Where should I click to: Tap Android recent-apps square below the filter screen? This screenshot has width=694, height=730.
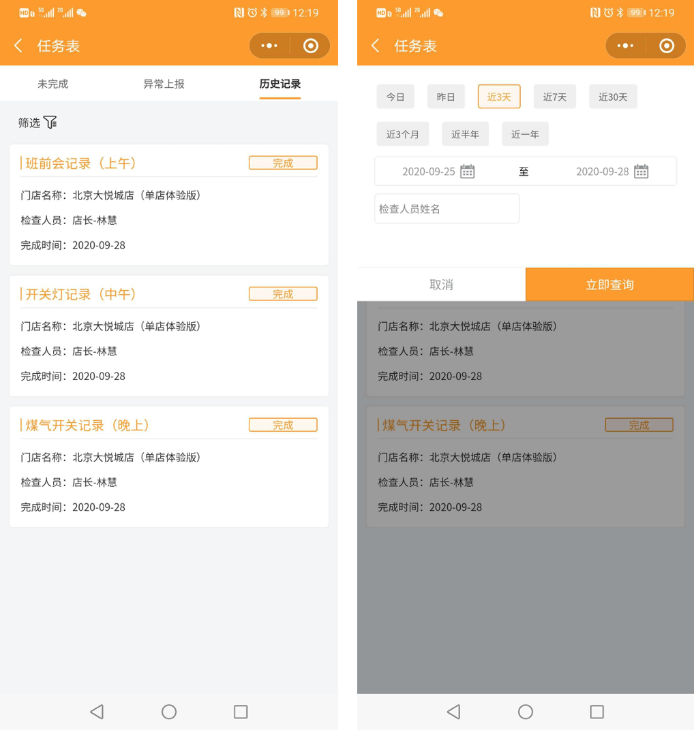click(597, 712)
